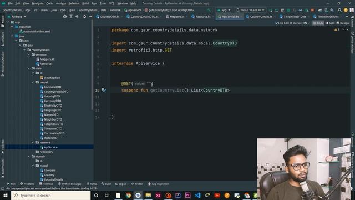The image size is (355, 200).
Task: Open Adobe XD from the taskbar
Action: pos(158,195)
